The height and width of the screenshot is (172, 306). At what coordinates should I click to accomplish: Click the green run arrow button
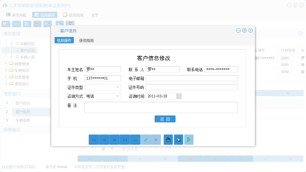tap(189, 139)
